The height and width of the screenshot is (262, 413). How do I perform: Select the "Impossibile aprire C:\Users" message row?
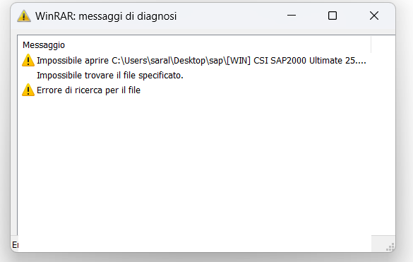(x=194, y=60)
